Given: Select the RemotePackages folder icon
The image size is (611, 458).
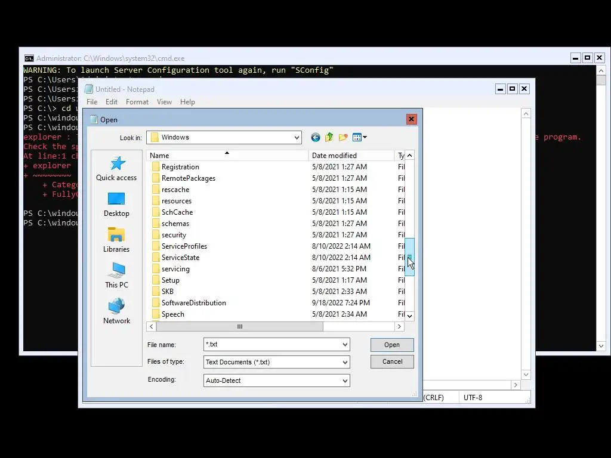Looking at the screenshot, I should (156, 178).
